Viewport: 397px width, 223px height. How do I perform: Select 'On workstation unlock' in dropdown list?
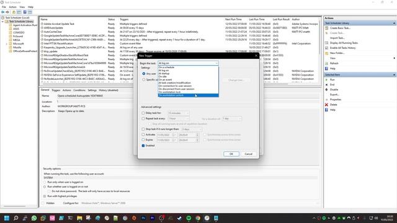pos(188,95)
